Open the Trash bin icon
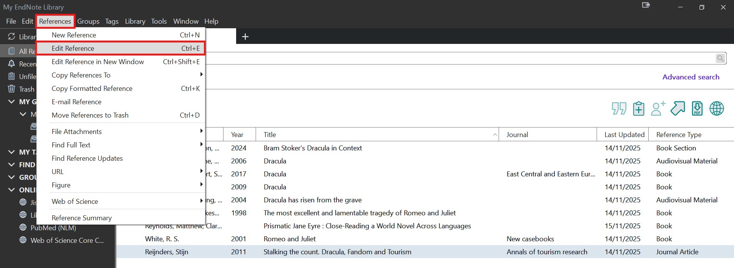 pyautogui.click(x=11, y=89)
